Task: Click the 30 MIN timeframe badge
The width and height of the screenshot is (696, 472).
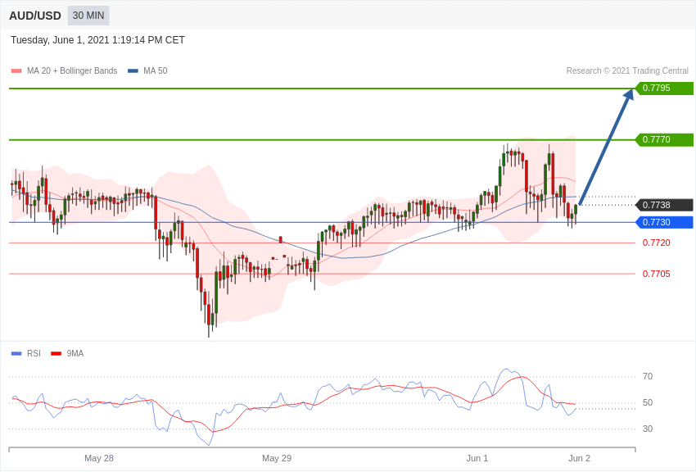Action: click(88, 16)
